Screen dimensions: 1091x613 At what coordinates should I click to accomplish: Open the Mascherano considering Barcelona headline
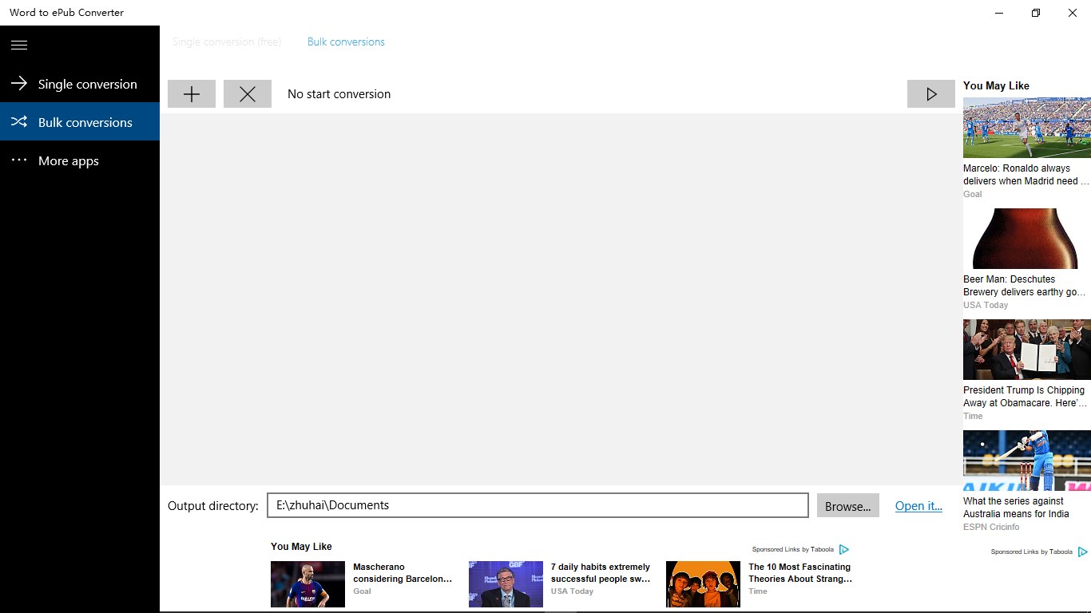pos(403,573)
